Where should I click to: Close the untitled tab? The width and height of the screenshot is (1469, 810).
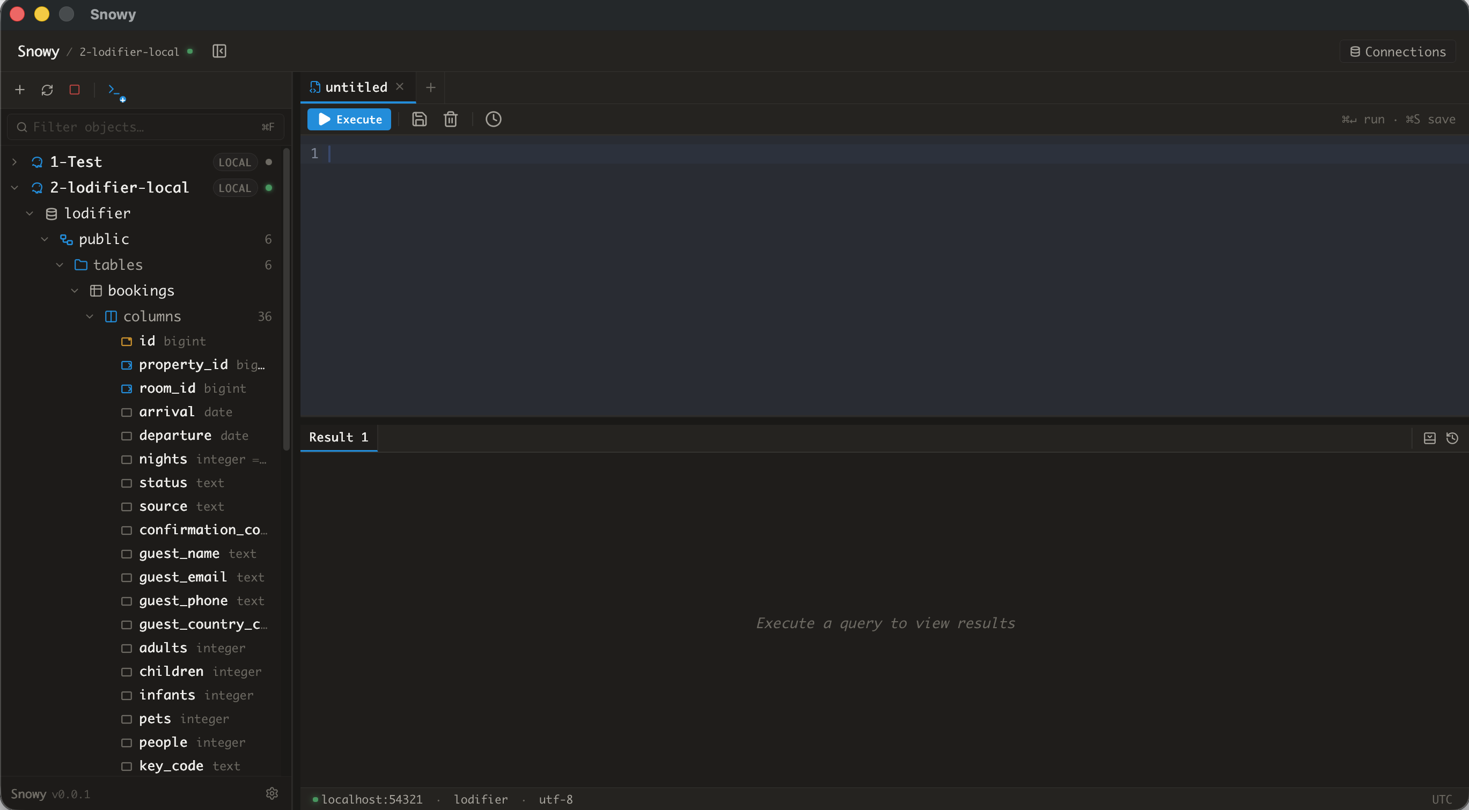coord(400,87)
